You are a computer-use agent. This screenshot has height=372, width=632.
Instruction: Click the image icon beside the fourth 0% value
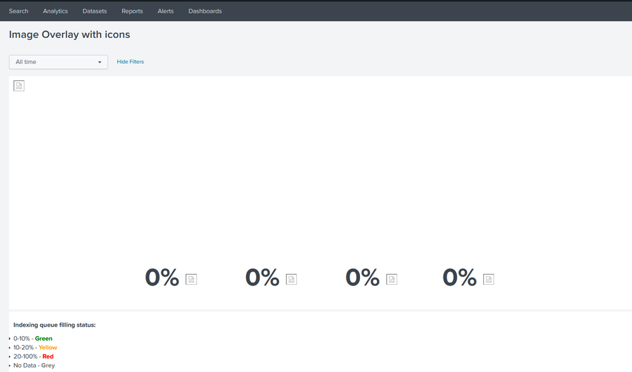click(x=488, y=279)
